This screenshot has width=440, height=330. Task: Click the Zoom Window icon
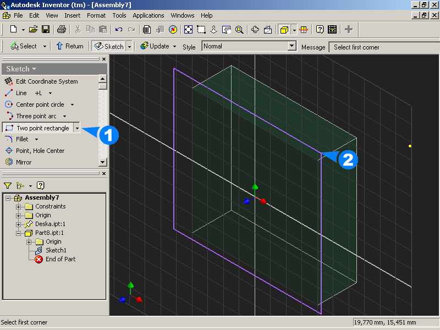[201, 29]
